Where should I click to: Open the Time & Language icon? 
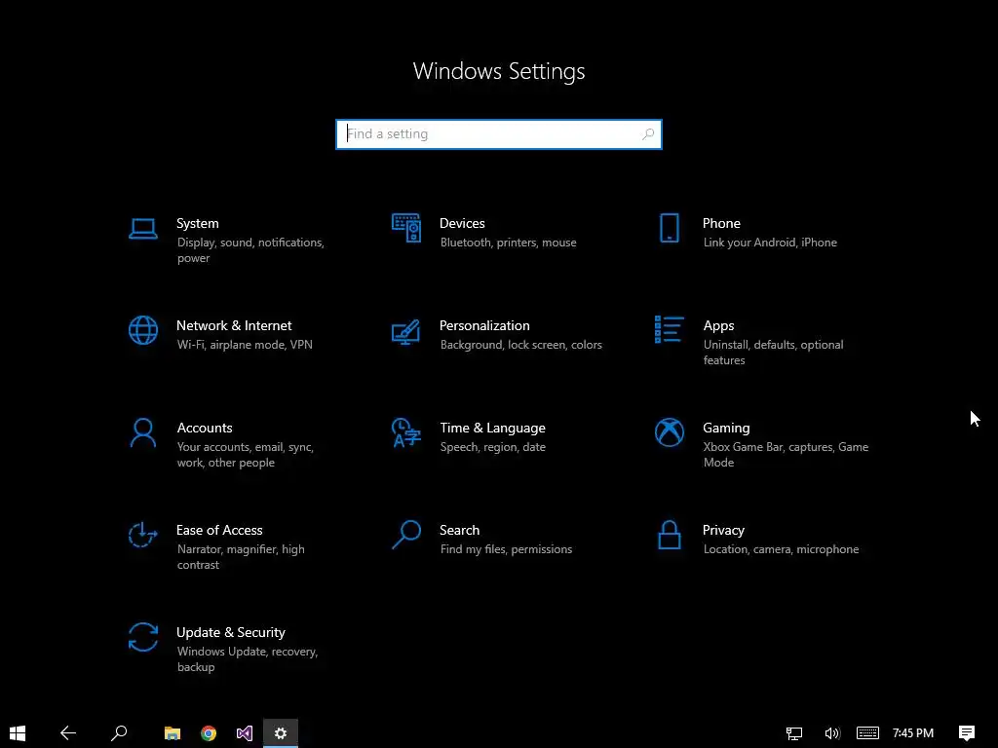[406, 432]
